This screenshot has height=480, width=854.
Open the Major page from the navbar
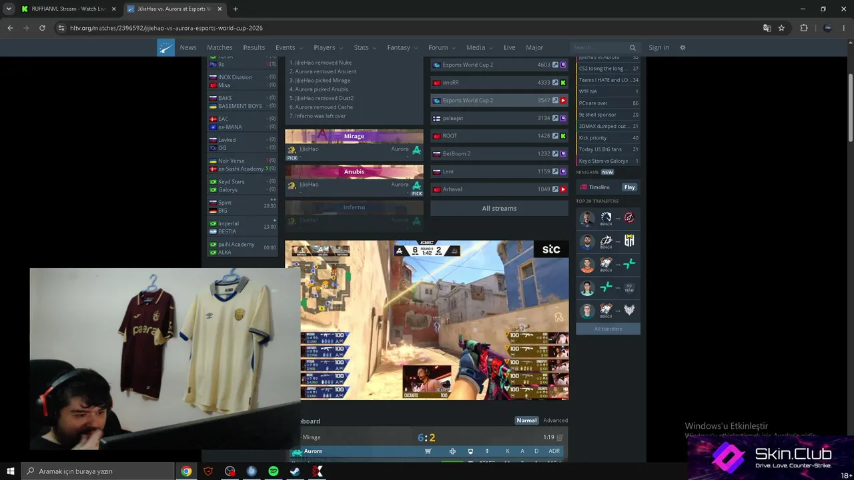534,48
